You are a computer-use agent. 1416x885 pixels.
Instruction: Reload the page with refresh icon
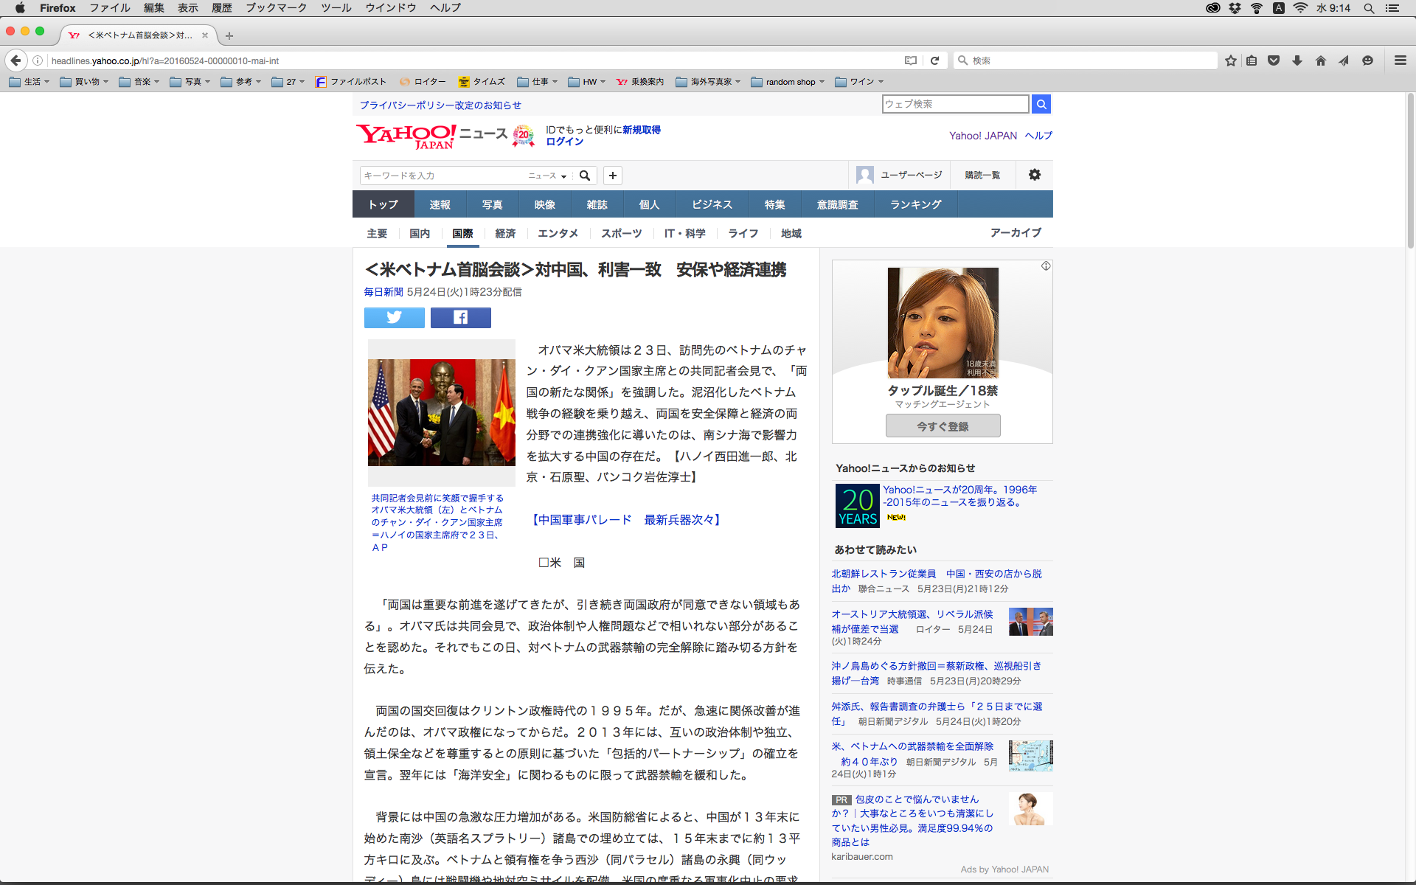pos(934,60)
